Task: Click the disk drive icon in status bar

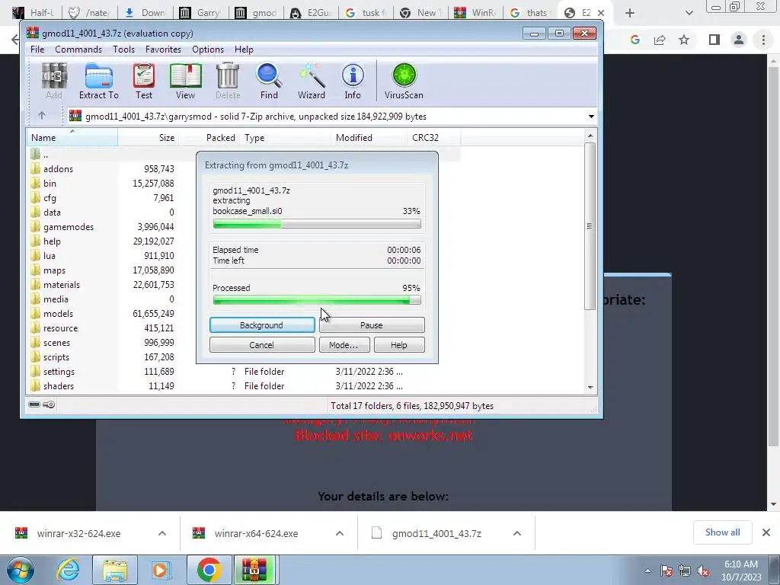Action: 34,405
